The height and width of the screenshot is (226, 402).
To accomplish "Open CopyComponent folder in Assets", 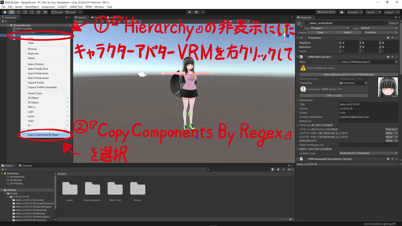I will coord(92,191).
